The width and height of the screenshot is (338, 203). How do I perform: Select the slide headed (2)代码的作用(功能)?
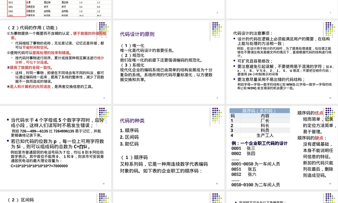pos(56,62)
